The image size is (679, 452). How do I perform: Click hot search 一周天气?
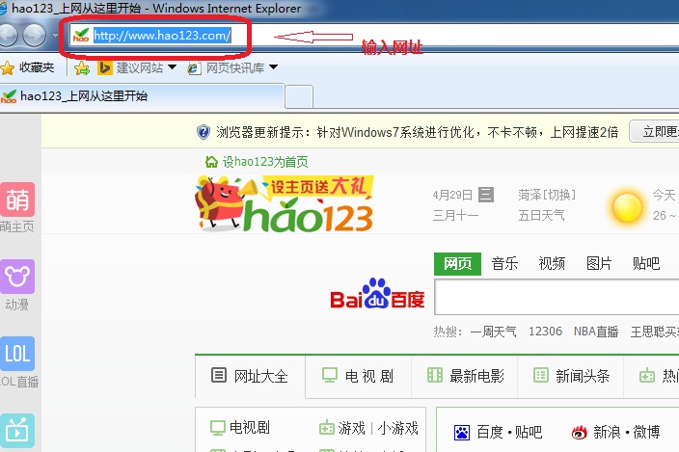click(x=493, y=332)
